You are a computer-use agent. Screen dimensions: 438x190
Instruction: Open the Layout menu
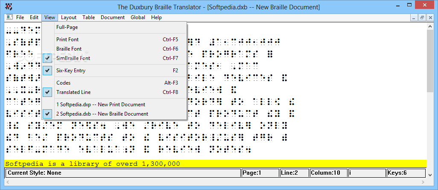pos(69,17)
